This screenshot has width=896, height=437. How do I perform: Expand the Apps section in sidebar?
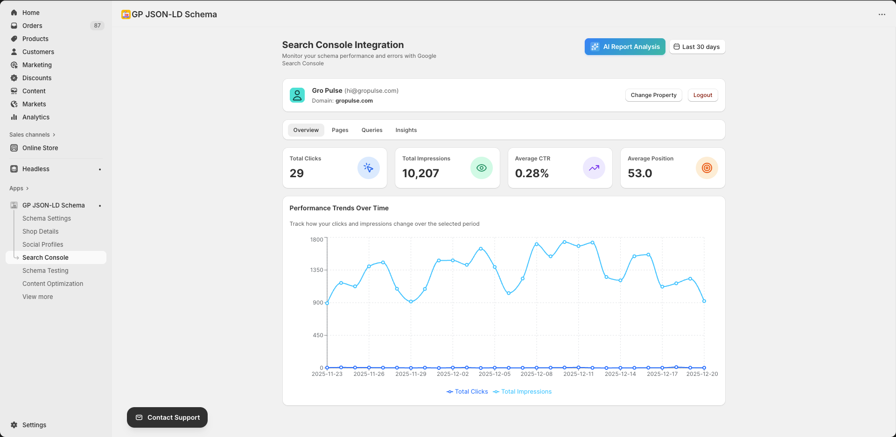click(x=19, y=188)
